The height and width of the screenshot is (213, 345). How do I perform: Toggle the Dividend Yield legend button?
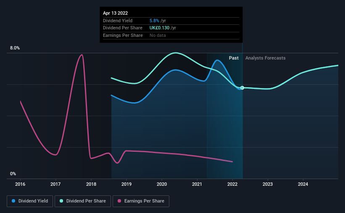(x=30, y=201)
